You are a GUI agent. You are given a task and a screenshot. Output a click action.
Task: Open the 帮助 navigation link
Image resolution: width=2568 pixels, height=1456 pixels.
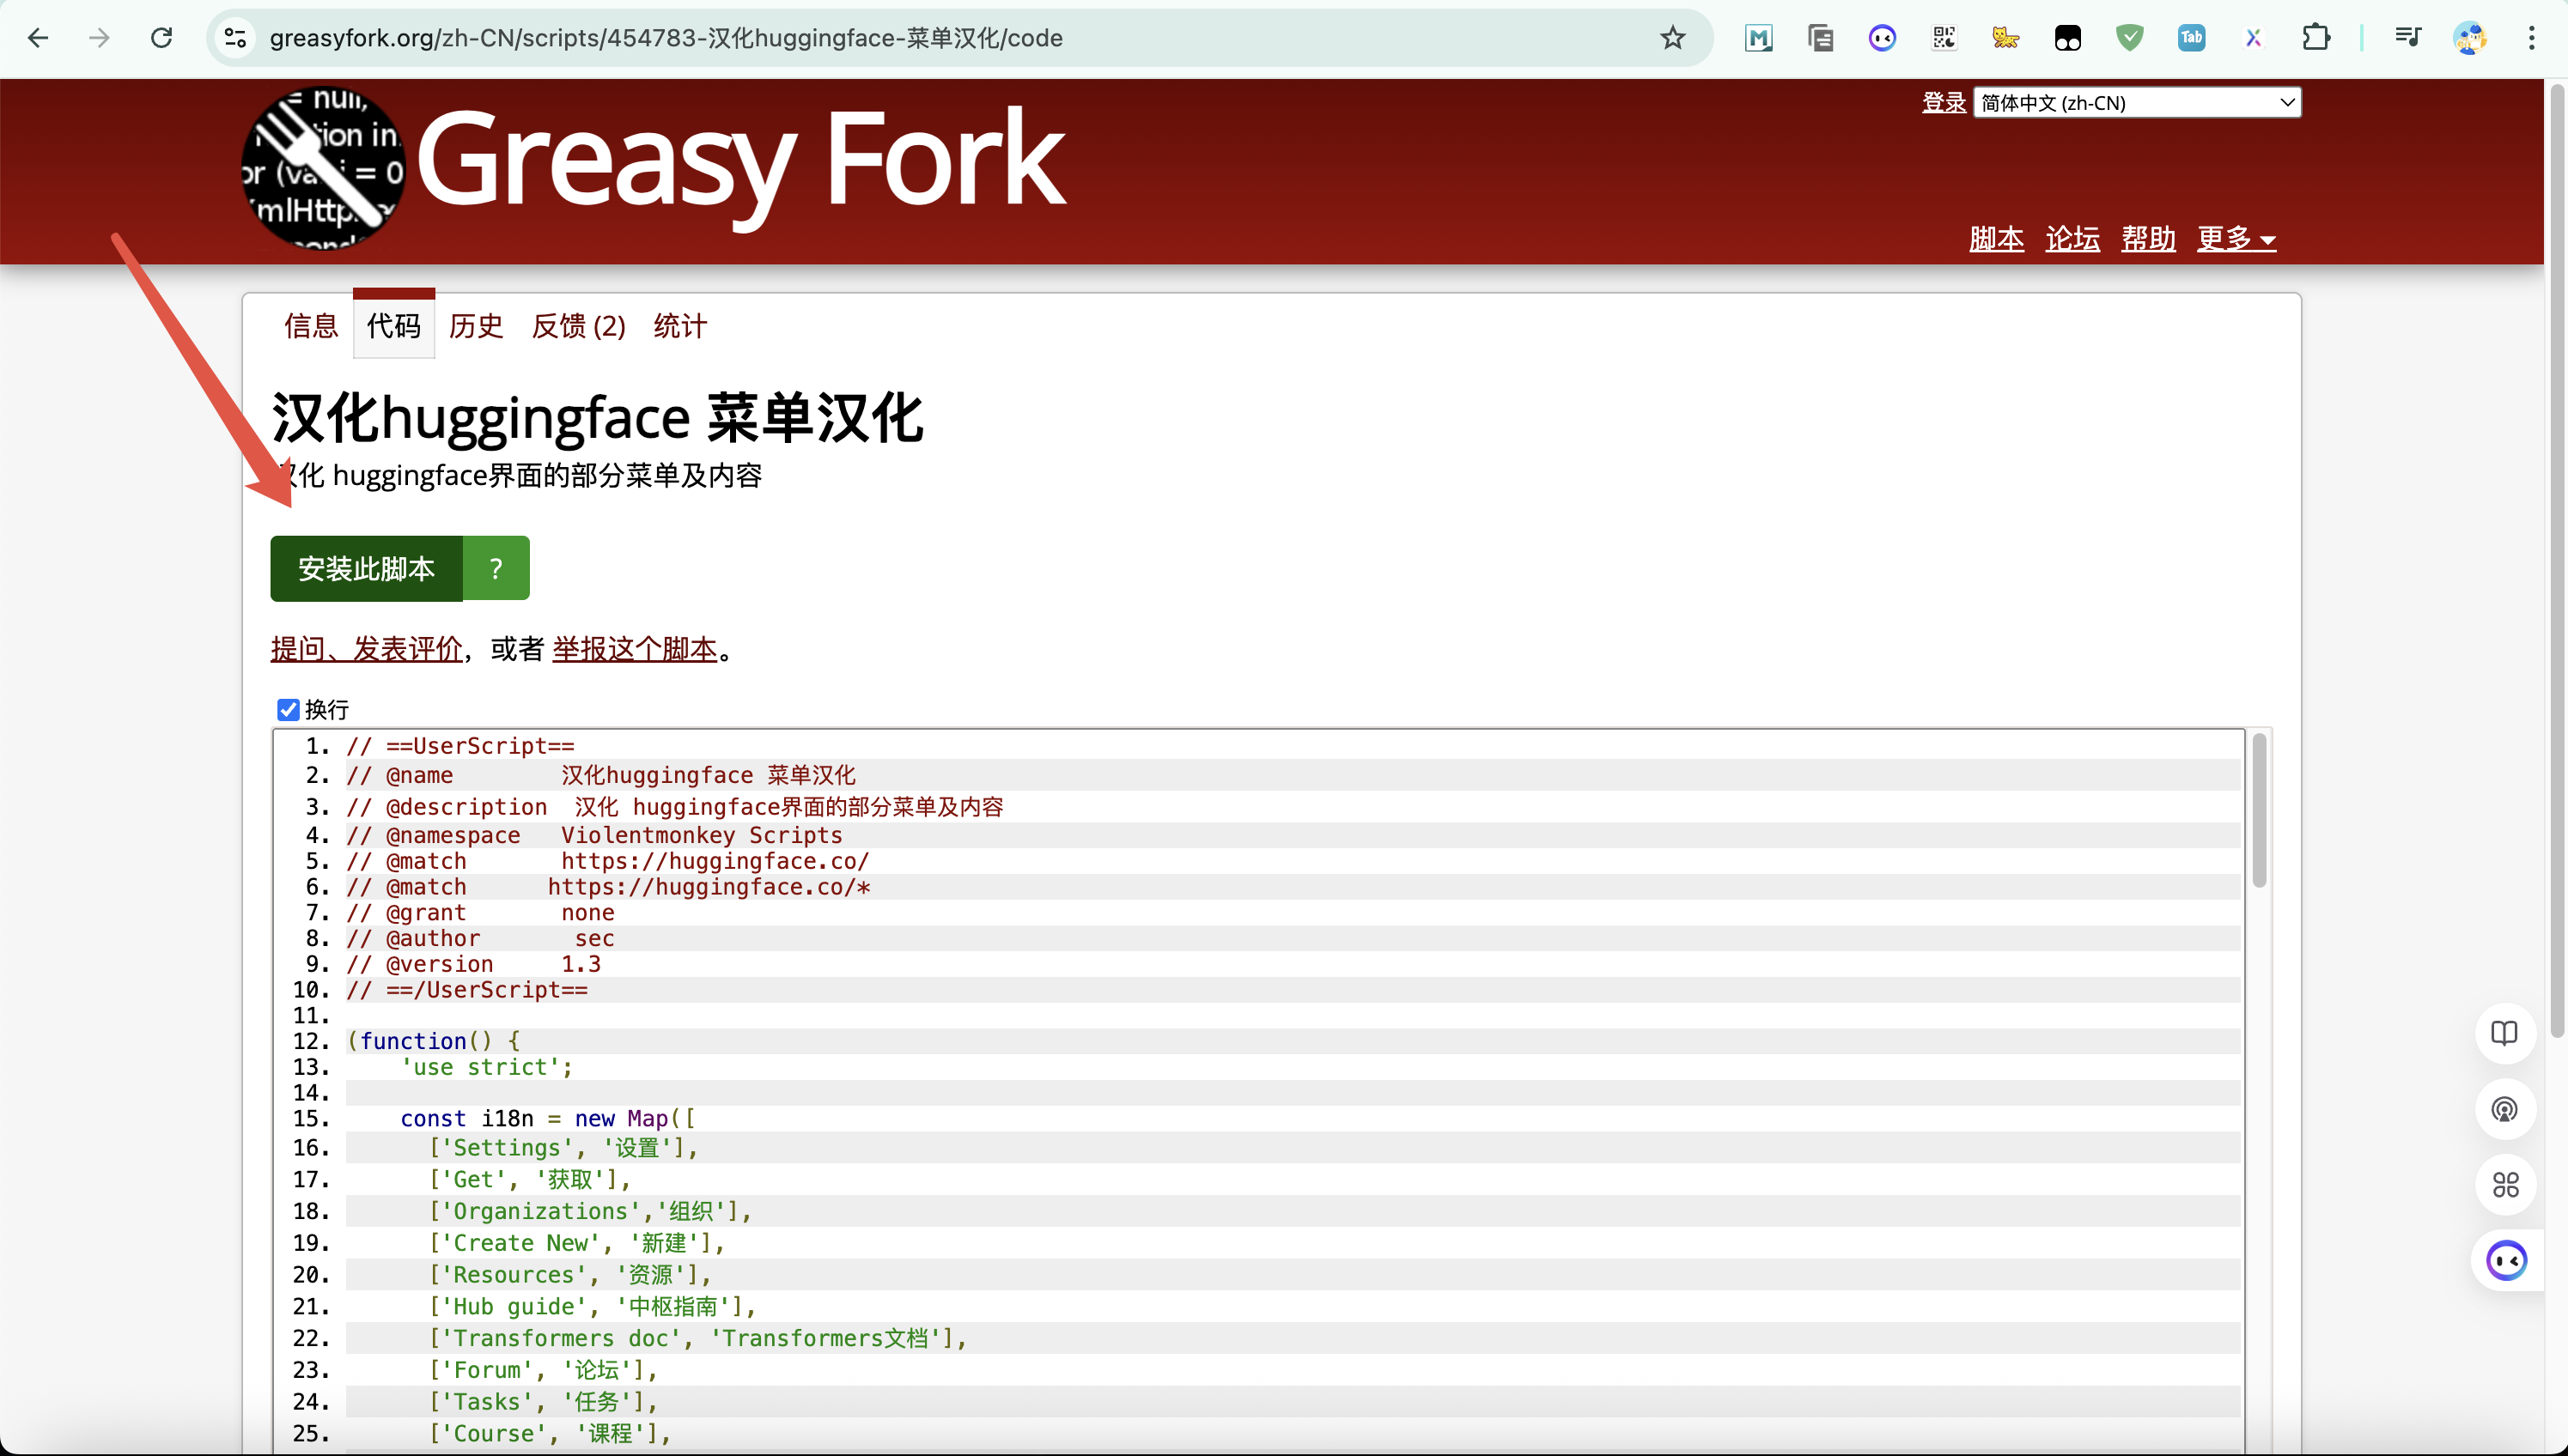[2148, 238]
